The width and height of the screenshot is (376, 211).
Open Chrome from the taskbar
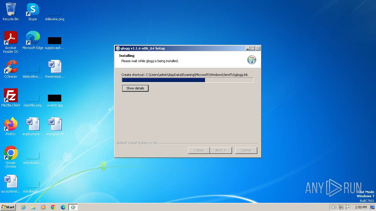click(x=53, y=207)
